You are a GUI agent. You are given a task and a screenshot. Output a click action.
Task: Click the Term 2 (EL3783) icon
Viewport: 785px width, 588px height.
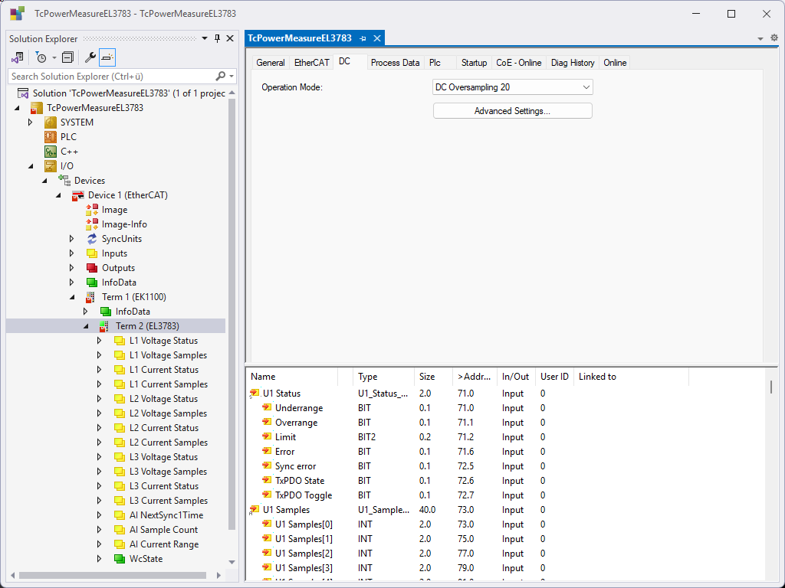[104, 326]
